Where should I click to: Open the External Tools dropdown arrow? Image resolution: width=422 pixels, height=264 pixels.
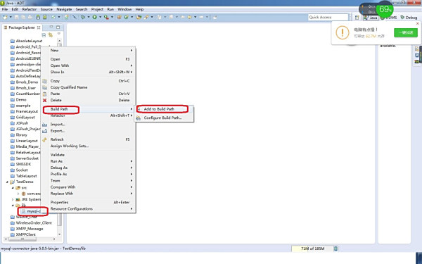point(112,17)
